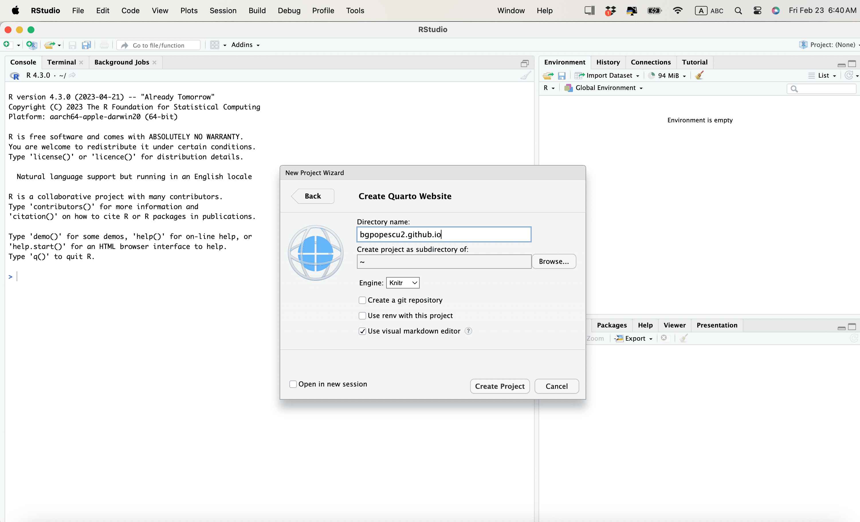Open the Engine Knitr dropdown
Image resolution: width=860 pixels, height=522 pixels.
tap(403, 283)
